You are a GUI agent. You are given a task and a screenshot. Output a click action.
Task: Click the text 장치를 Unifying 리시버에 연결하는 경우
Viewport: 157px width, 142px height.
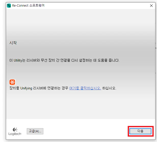click(x=39, y=88)
